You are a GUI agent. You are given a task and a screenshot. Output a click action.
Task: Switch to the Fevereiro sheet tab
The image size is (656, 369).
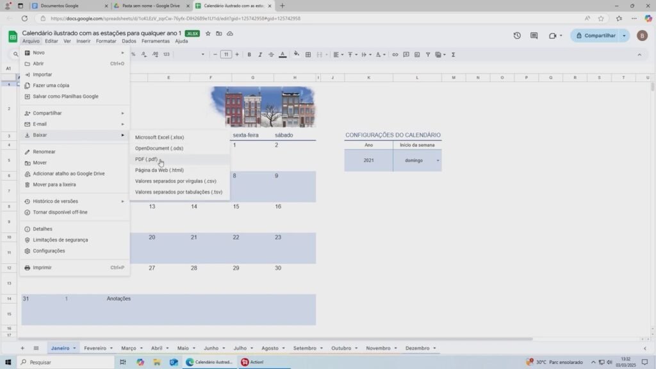[95, 348]
